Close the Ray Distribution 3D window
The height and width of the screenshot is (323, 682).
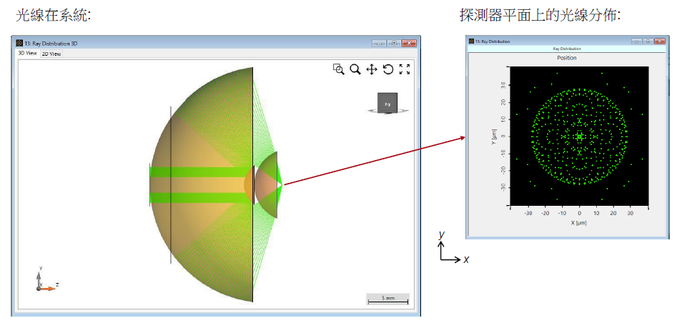pos(408,44)
